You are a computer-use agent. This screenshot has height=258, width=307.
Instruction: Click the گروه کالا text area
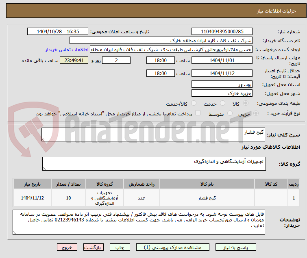pos(154,164)
